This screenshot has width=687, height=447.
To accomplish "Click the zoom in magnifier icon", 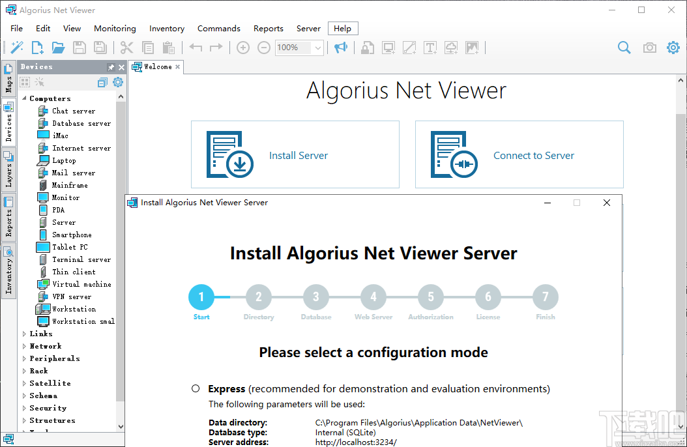I will (x=242, y=48).
